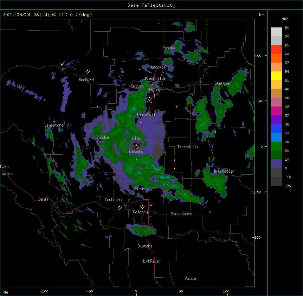This screenshot has height=296, width=303.
Task: Select the Didsbury label
Action: pyautogui.click(x=135, y=152)
